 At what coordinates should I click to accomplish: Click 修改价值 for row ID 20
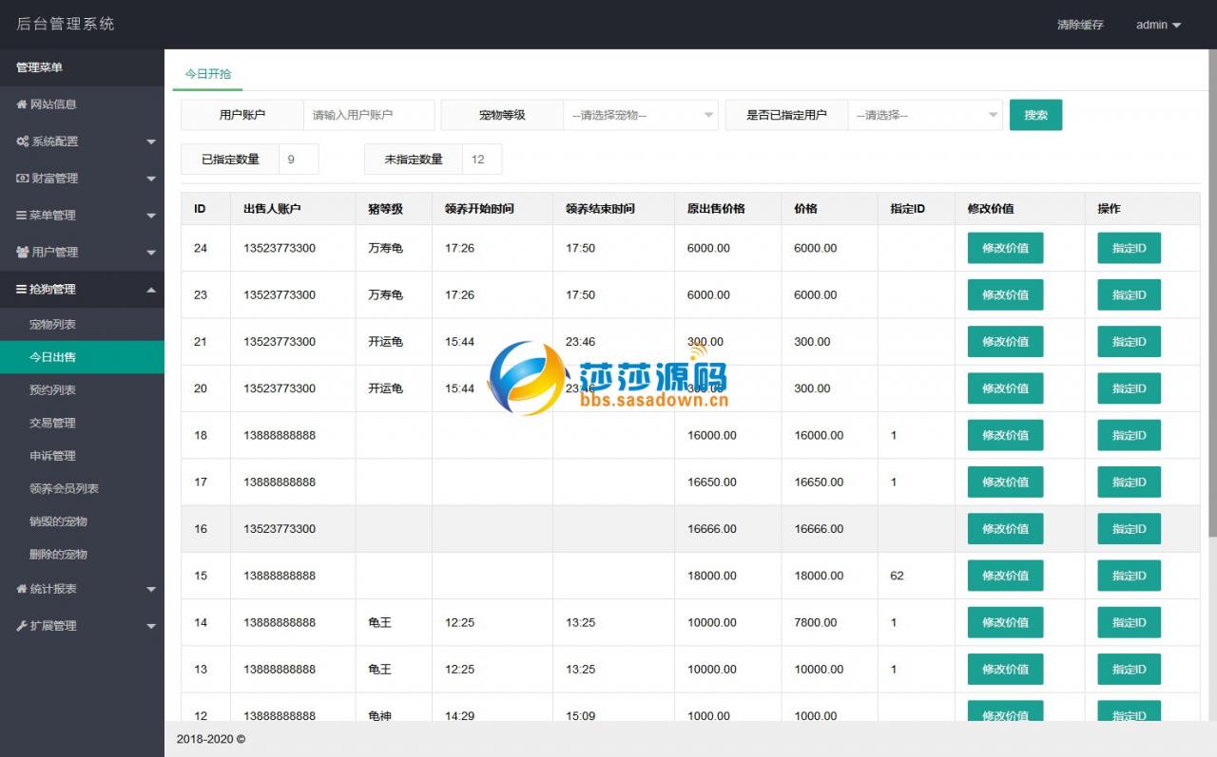pyautogui.click(x=1005, y=388)
